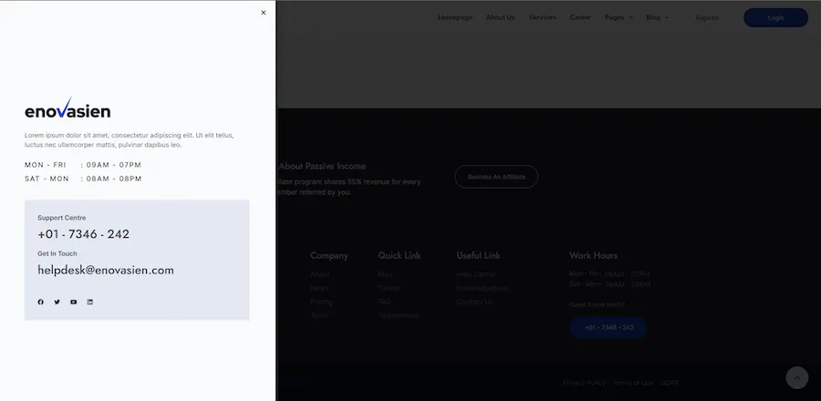Open the Twitter icon in the support box
The image size is (821, 401).
(x=57, y=302)
